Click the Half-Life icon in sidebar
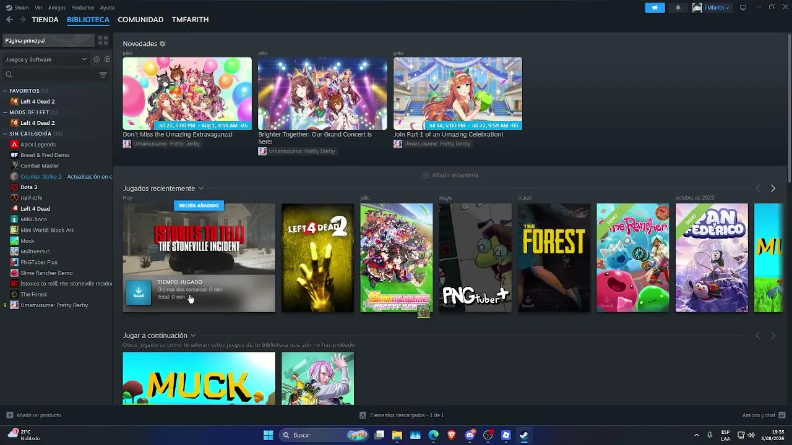Viewport: 792px width, 445px height. tap(14, 198)
